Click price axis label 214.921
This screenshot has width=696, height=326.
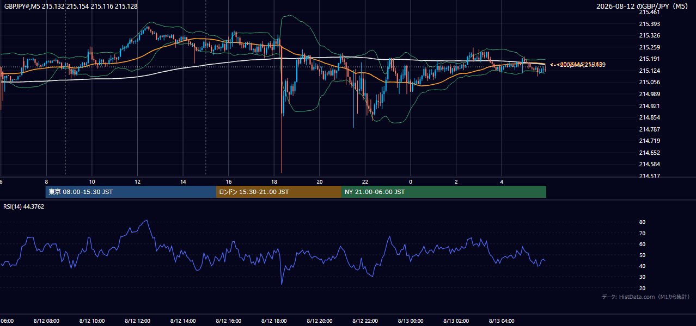tap(649, 106)
